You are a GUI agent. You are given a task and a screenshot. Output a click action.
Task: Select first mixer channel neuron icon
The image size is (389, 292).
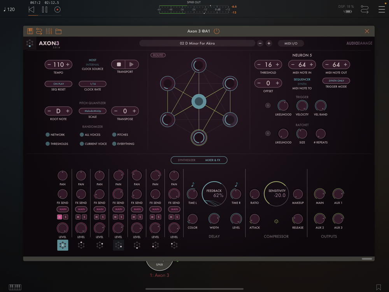click(x=63, y=245)
